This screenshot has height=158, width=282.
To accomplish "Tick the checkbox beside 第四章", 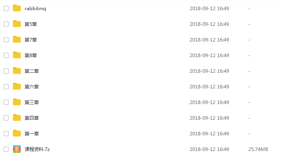I will [x=6, y=118].
